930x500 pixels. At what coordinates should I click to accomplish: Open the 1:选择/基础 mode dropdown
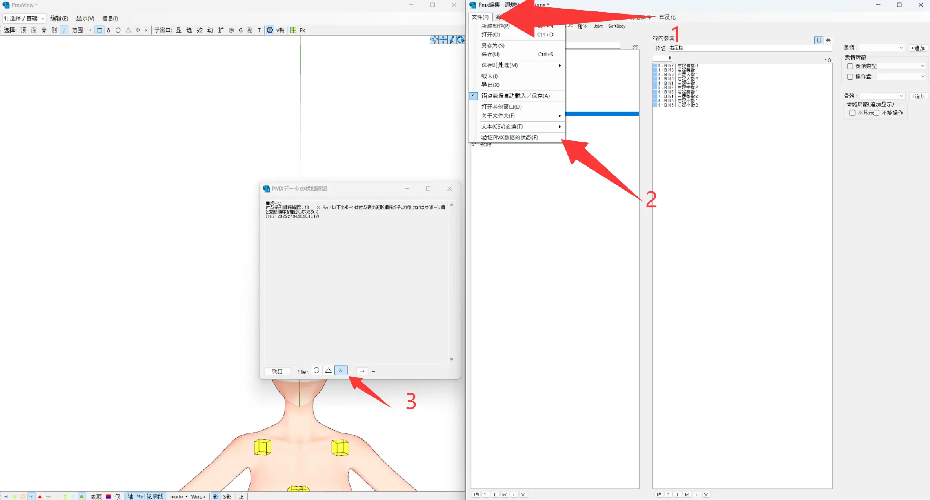click(24, 18)
